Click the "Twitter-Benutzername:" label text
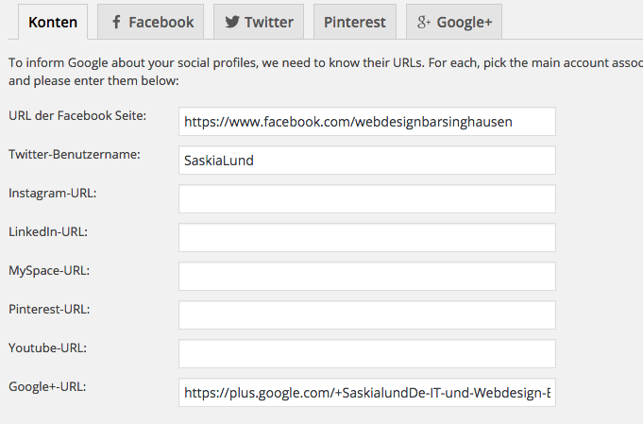The height and width of the screenshot is (424, 643). point(74,155)
